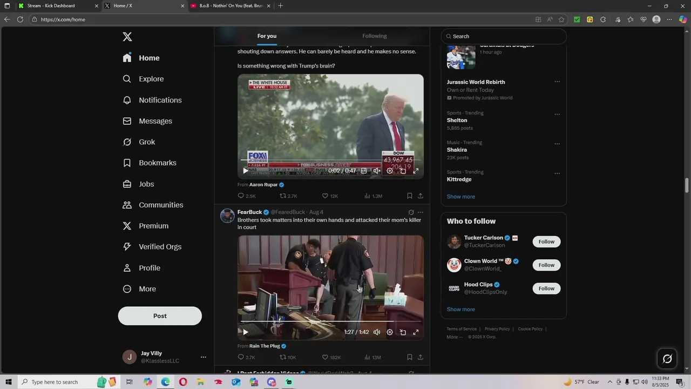
Task: Click the Premium X icon
Action: (x=127, y=226)
